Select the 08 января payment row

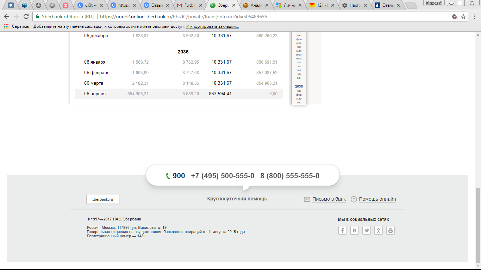pos(179,62)
